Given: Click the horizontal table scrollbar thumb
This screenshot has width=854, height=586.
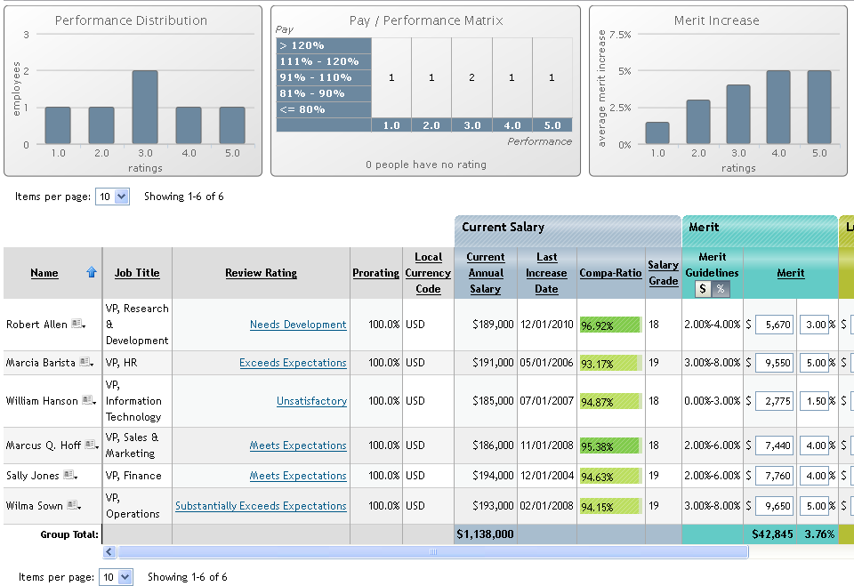Looking at the screenshot, I should click(x=432, y=552).
